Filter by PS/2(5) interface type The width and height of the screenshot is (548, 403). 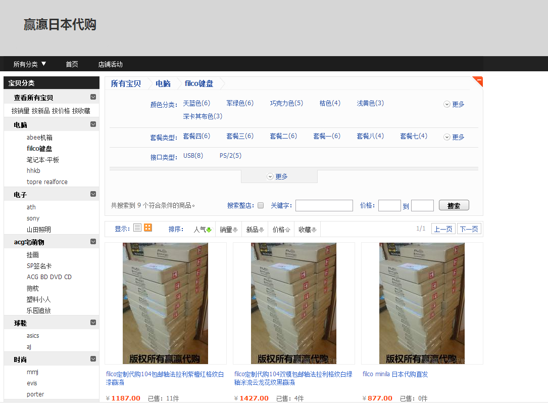point(231,156)
